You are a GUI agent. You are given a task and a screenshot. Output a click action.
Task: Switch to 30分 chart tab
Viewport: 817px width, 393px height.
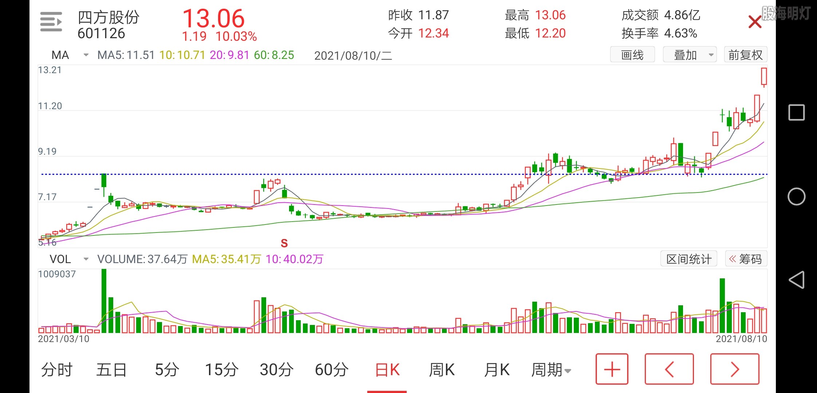pyautogui.click(x=277, y=370)
